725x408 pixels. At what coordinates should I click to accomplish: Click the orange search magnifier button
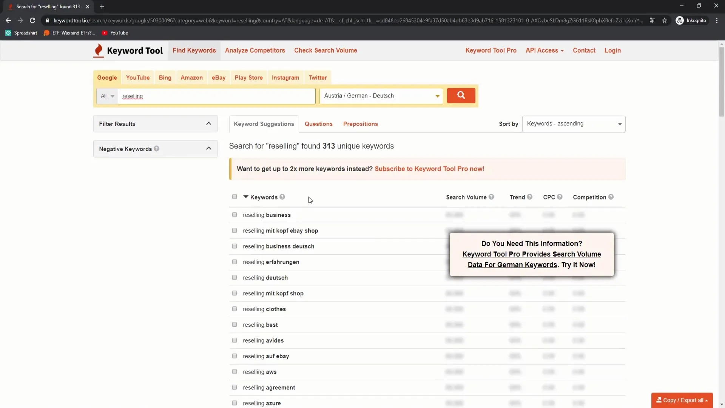[461, 96]
